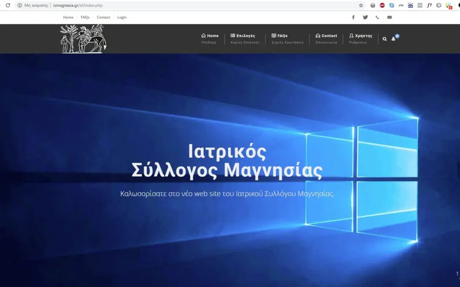
Task: Click the Login link in top bar
Action: 122,17
